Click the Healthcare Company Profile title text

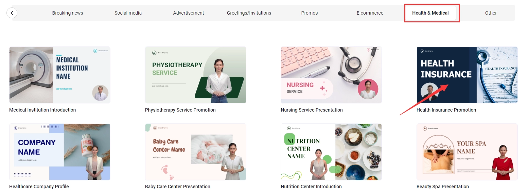click(x=39, y=187)
